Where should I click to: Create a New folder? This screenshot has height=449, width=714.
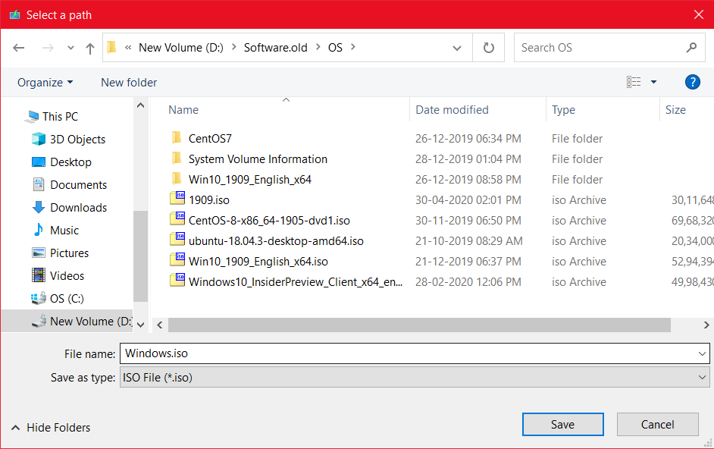[x=129, y=83]
